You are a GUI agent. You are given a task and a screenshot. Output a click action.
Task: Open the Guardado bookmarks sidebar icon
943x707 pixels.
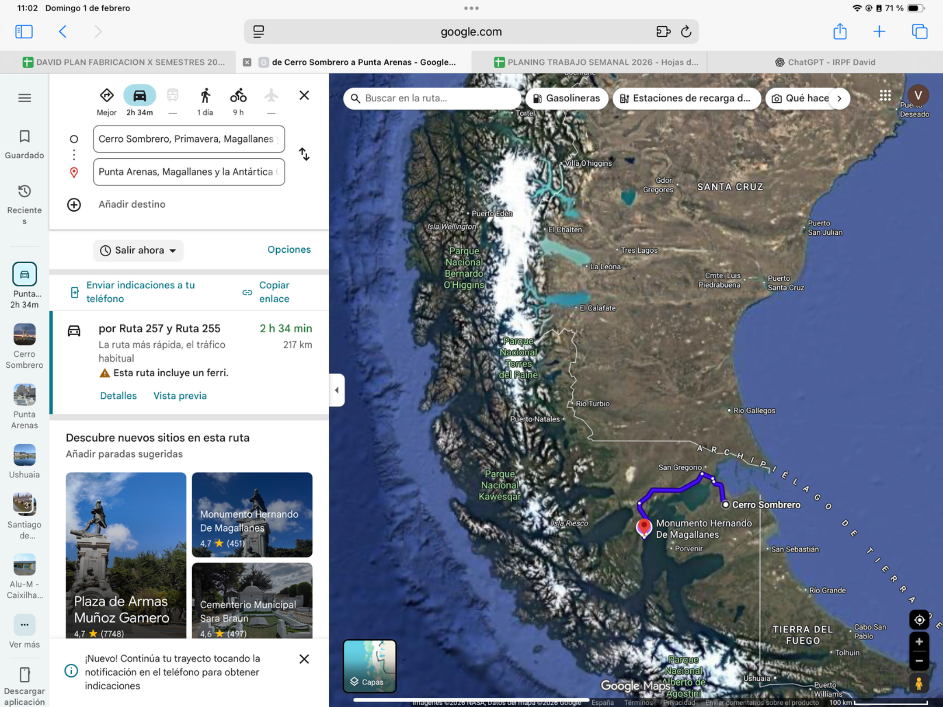coord(24,144)
